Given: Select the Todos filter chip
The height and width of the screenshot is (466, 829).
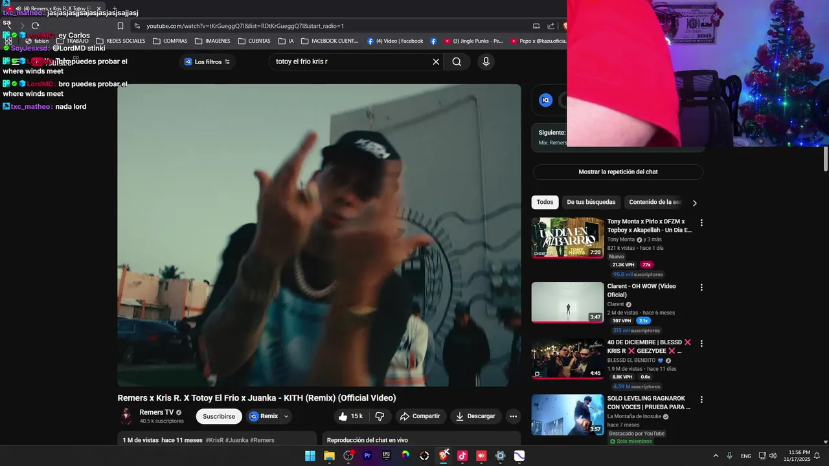Looking at the screenshot, I should [x=545, y=202].
